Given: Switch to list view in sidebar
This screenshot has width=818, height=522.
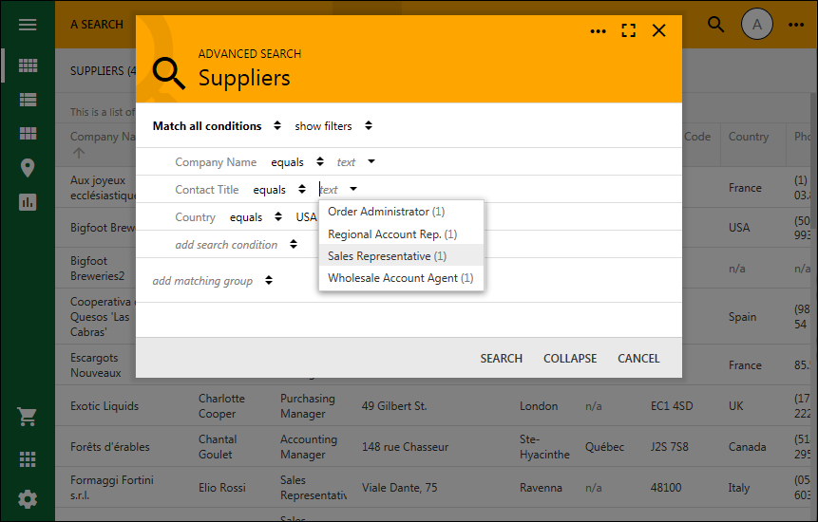Looking at the screenshot, I should (x=28, y=100).
